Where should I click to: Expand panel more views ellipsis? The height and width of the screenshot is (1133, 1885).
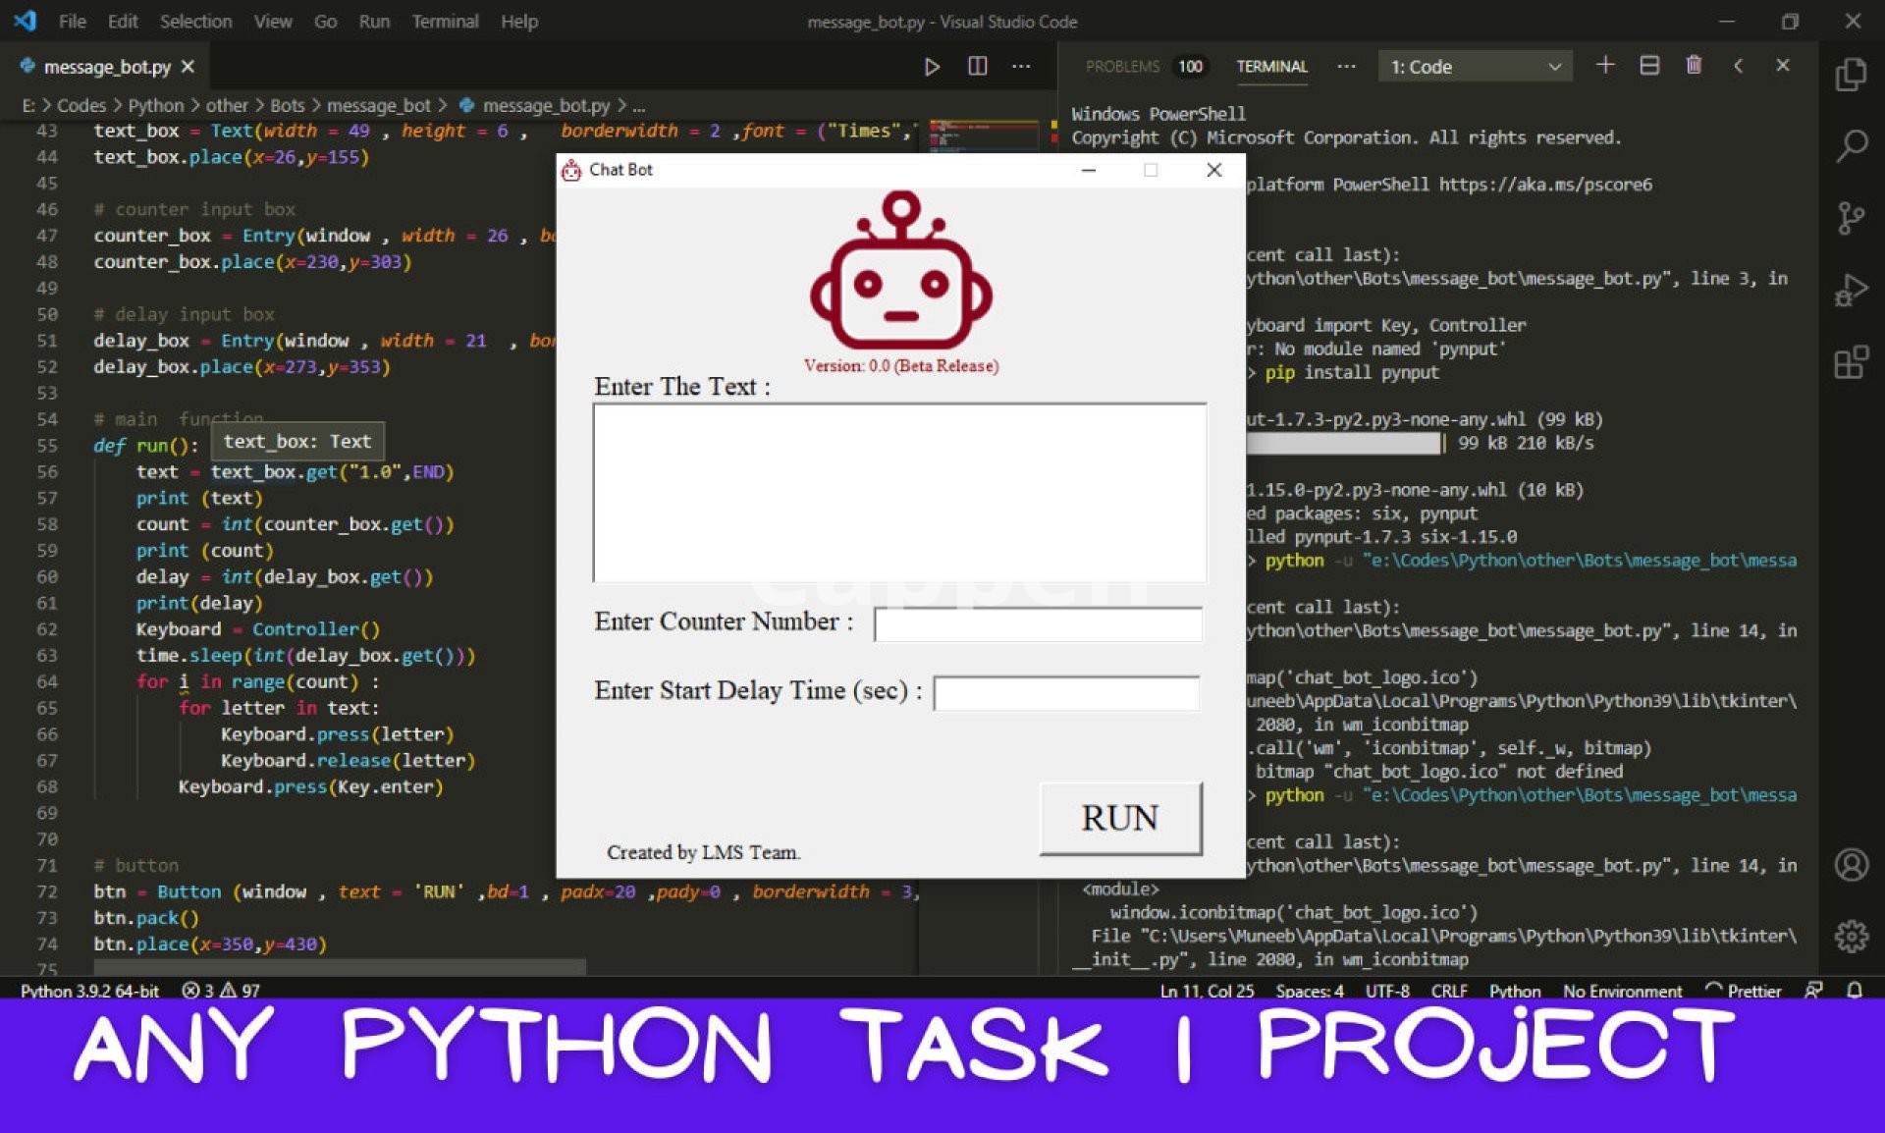tap(1346, 67)
